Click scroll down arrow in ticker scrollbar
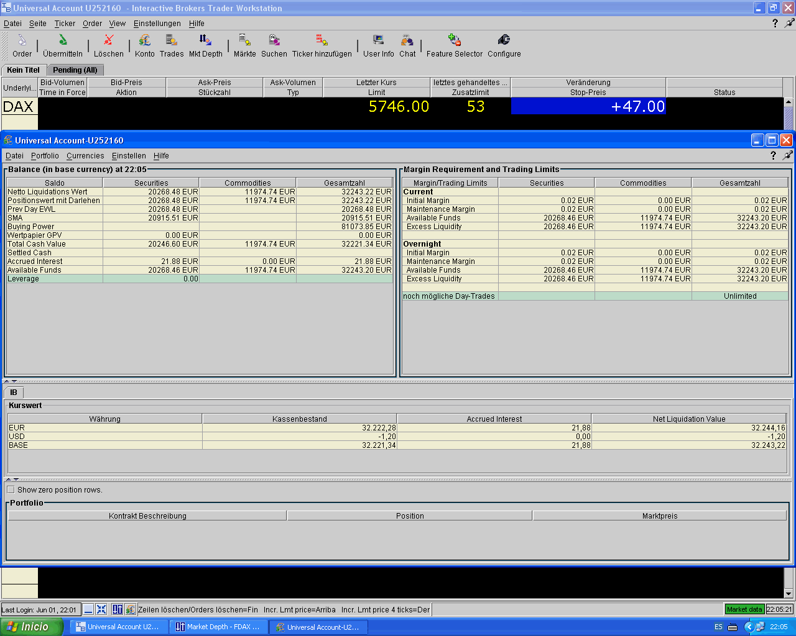This screenshot has width=796, height=636. pos(789,593)
